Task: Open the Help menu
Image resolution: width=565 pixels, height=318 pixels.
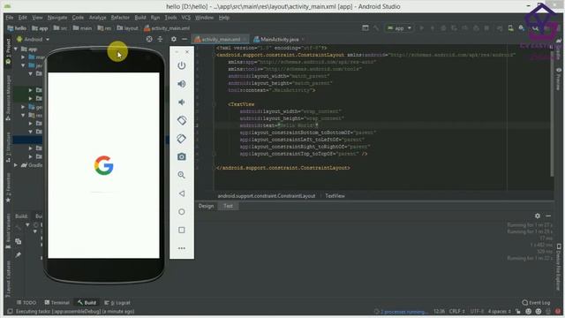Action: click(223, 18)
